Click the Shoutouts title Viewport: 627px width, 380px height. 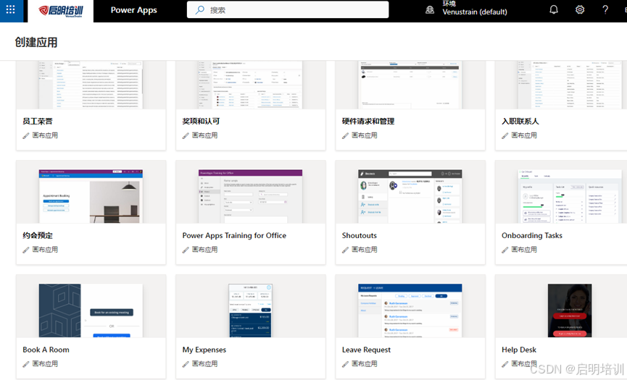pos(359,235)
